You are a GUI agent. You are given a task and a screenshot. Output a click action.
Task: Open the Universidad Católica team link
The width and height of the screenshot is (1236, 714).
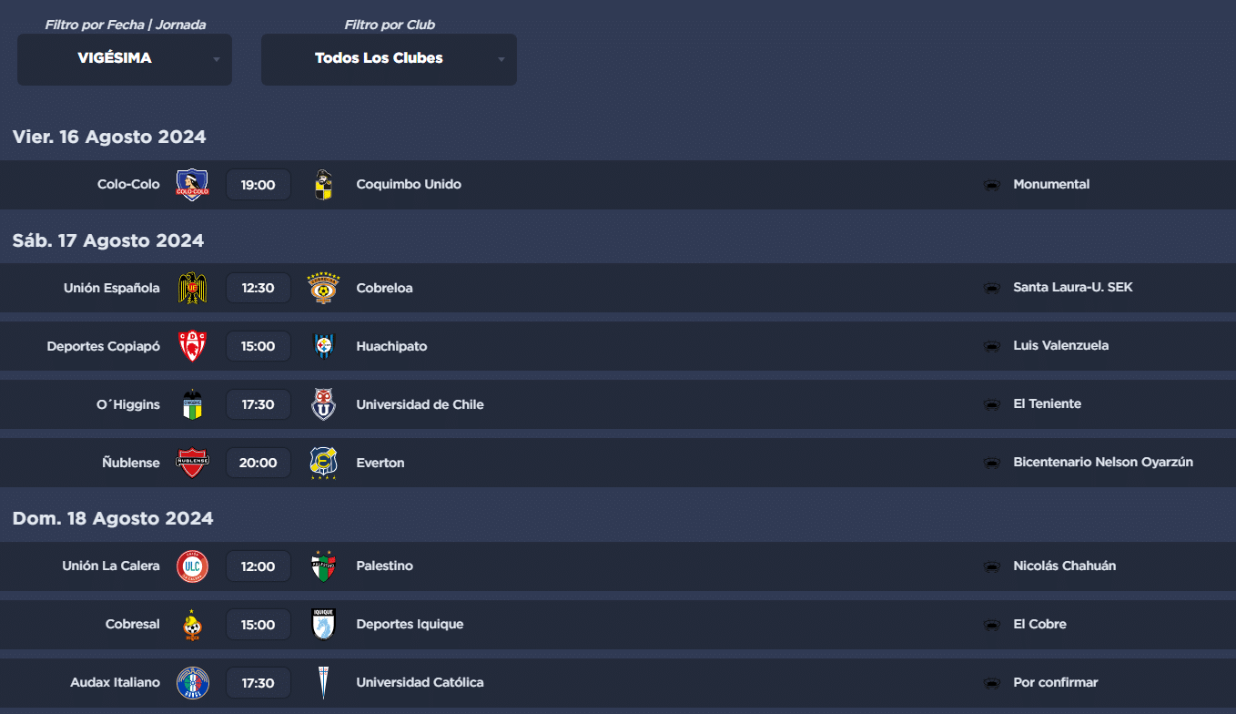[x=420, y=682]
